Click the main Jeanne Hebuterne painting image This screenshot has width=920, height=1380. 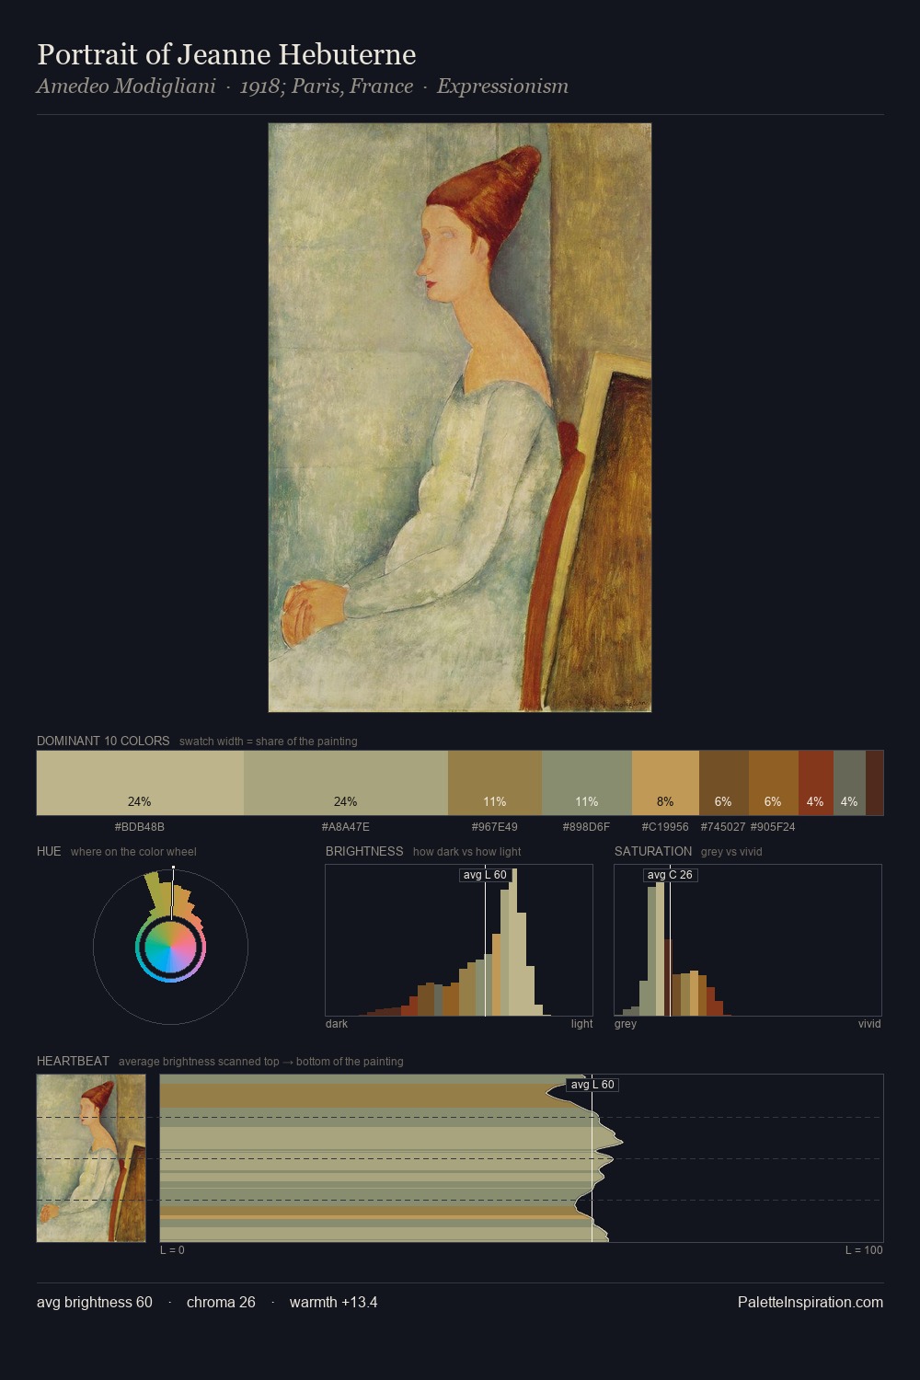pyautogui.click(x=460, y=418)
